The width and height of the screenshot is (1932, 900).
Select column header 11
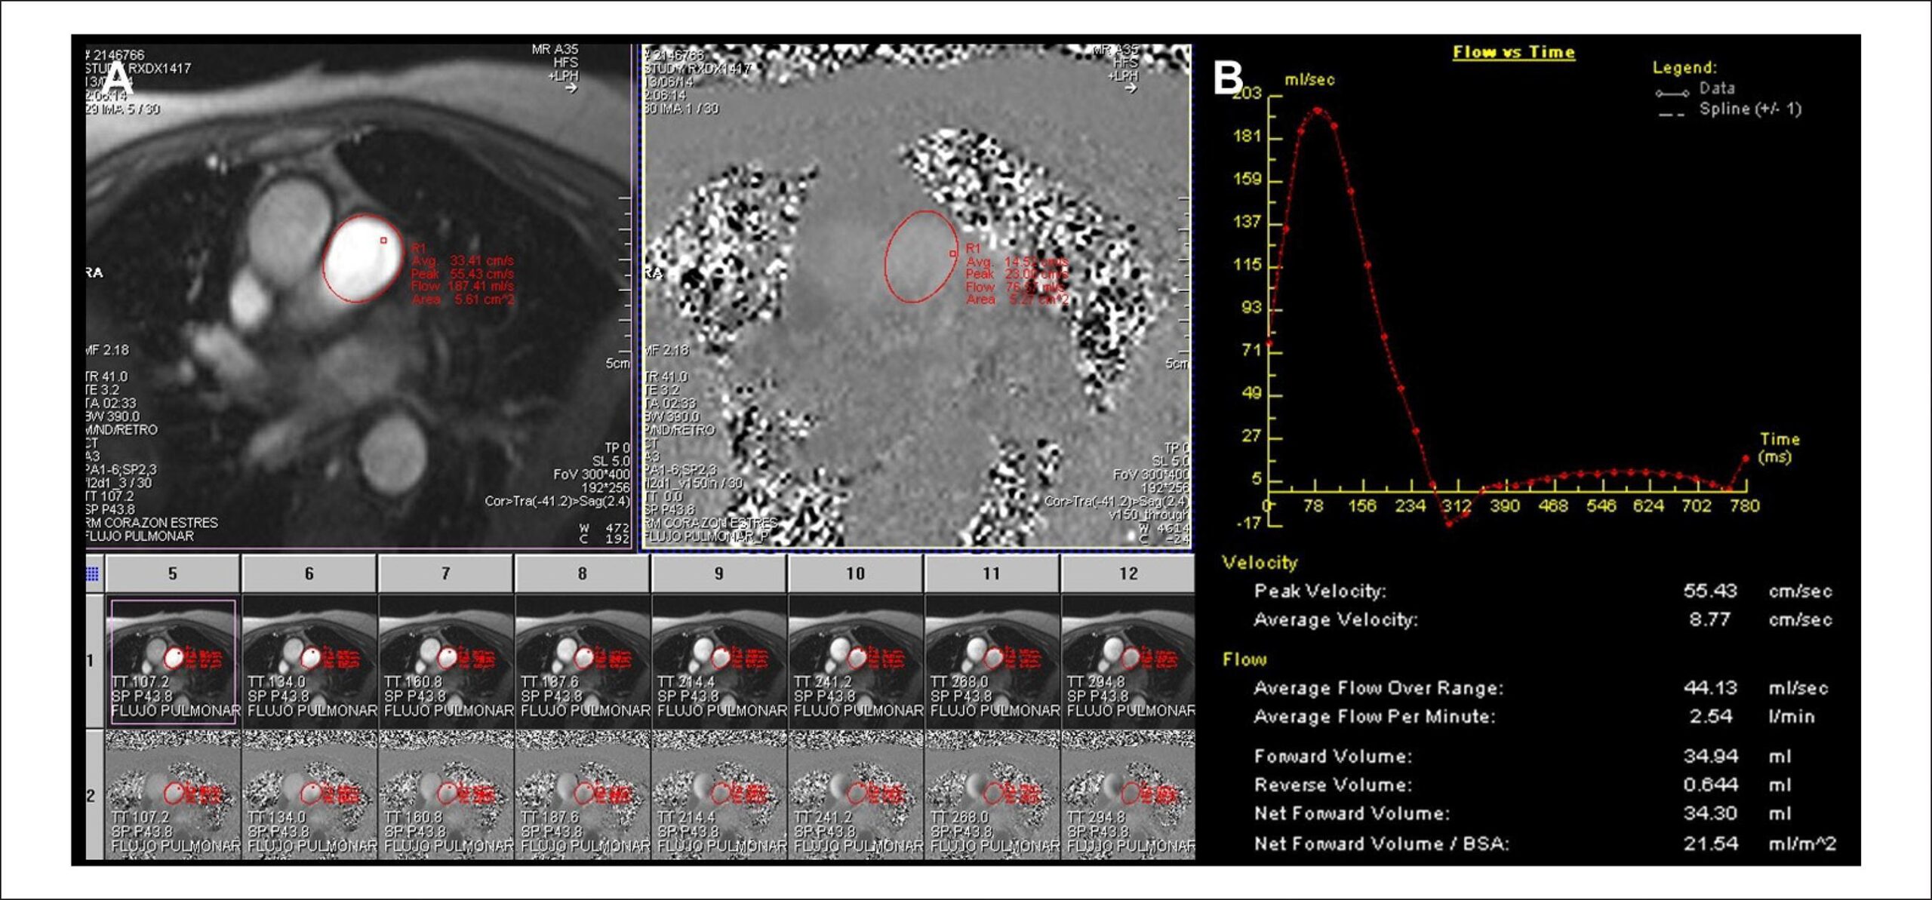[992, 574]
